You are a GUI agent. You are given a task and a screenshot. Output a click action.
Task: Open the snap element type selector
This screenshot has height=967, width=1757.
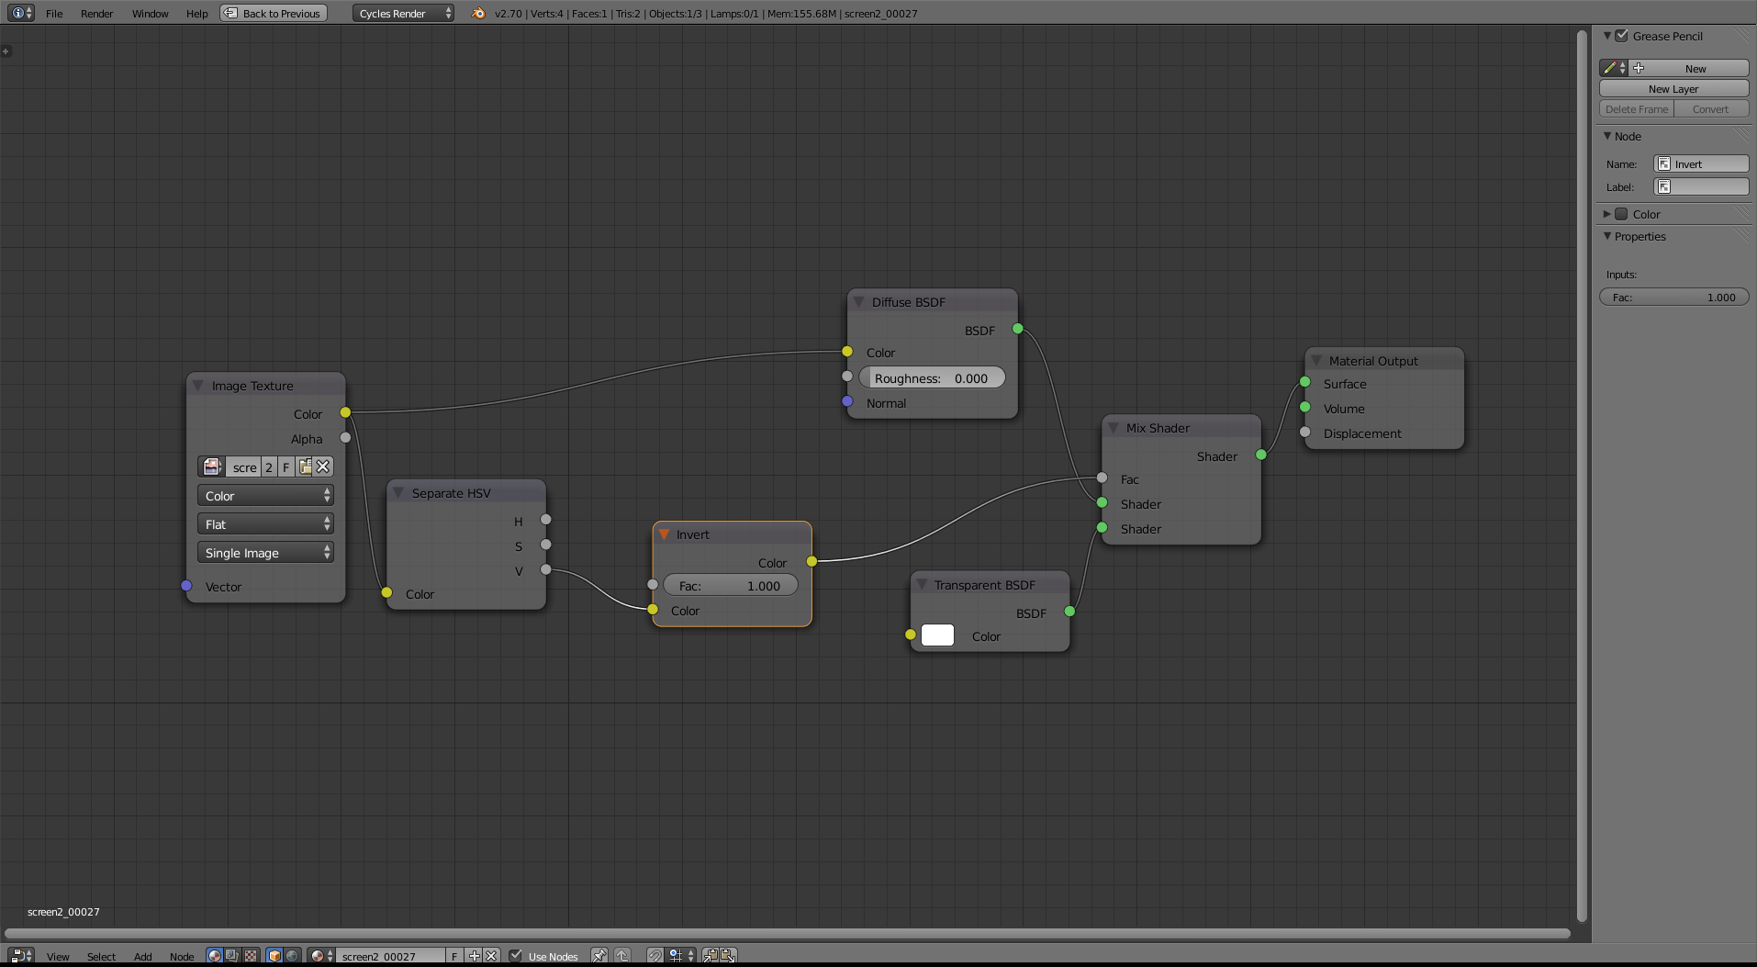point(681,956)
